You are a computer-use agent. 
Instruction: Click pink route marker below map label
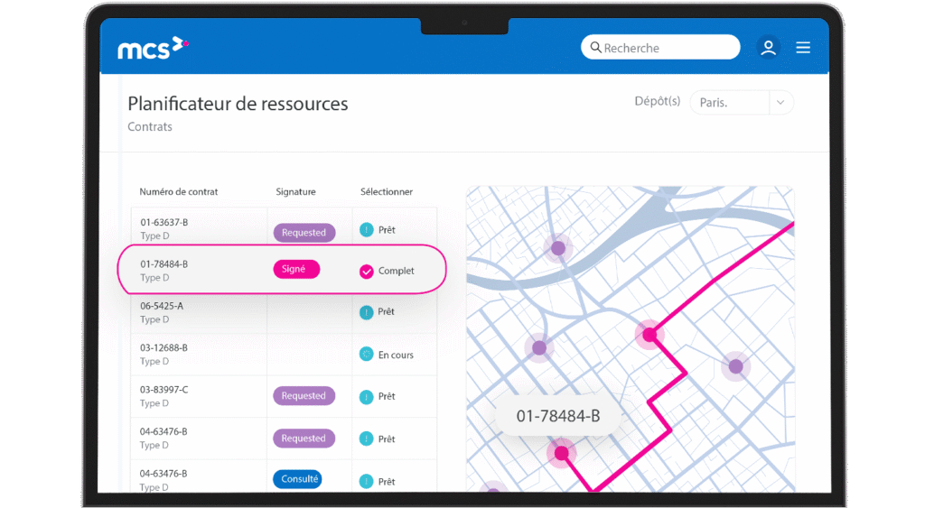click(x=562, y=453)
